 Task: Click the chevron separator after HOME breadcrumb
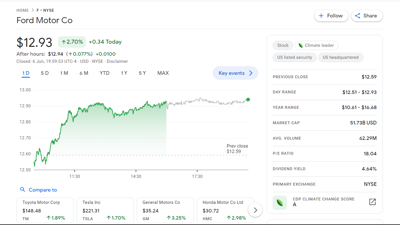pyautogui.click(x=33, y=10)
